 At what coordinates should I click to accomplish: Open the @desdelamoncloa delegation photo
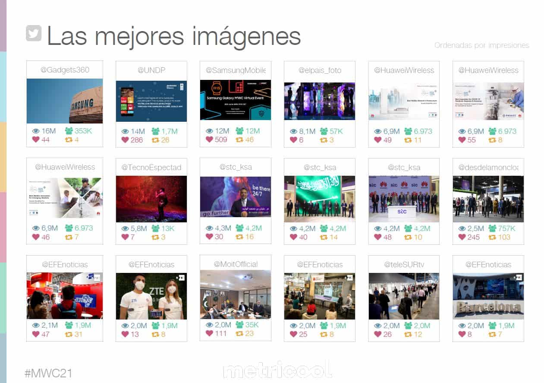488,199
